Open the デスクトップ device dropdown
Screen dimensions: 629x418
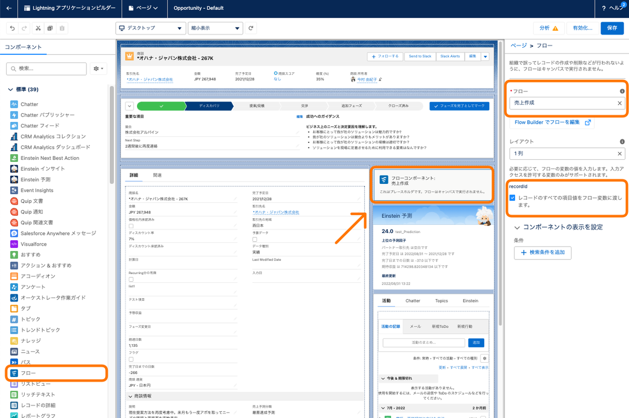point(151,28)
